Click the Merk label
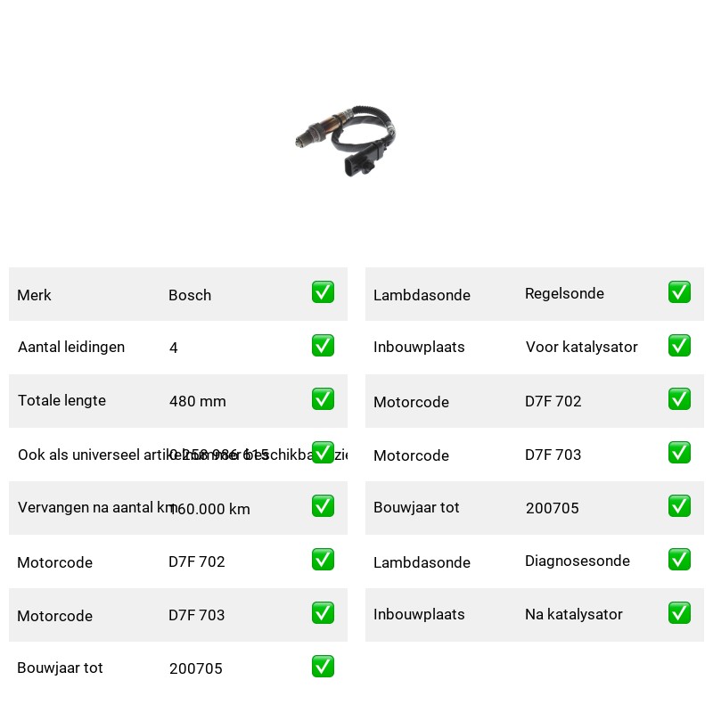713x713 pixels. (34, 295)
